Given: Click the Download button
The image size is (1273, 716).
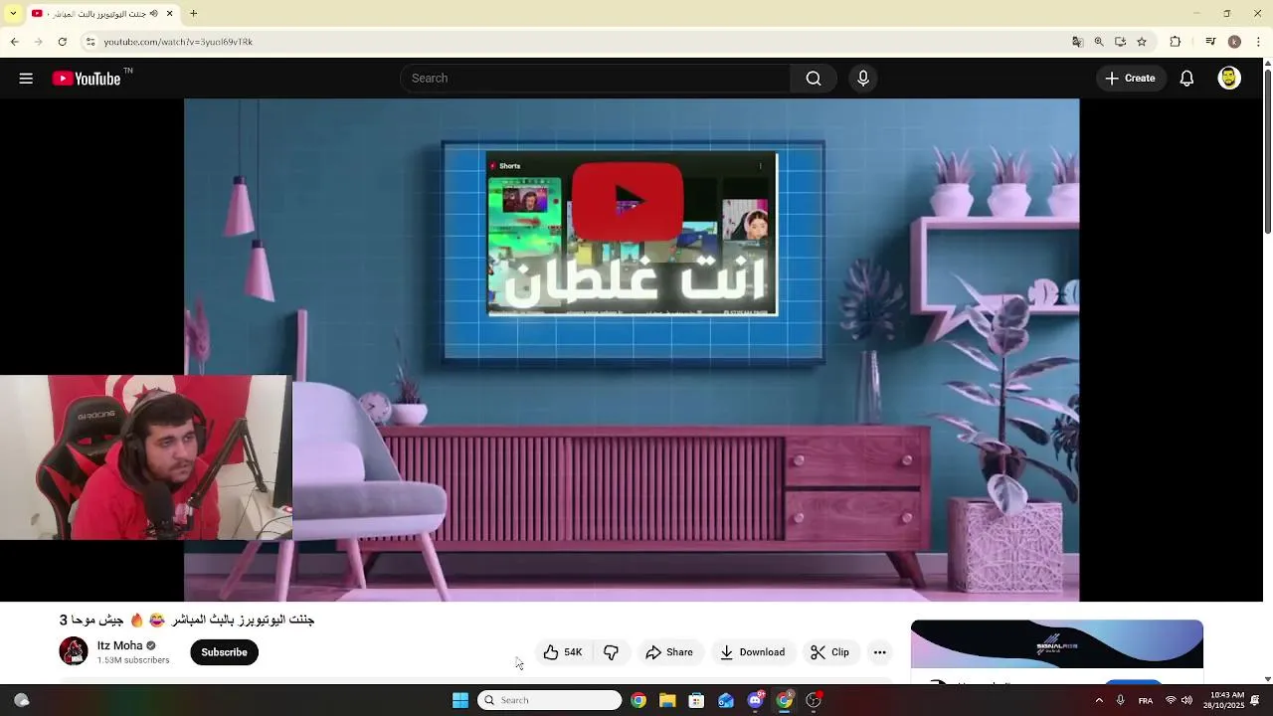Looking at the screenshot, I should point(752,652).
